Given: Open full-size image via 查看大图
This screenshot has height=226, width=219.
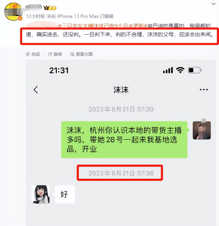Looking at the screenshot, I should tap(82, 54).
